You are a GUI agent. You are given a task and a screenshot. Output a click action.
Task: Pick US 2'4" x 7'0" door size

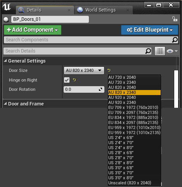tap(134, 143)
